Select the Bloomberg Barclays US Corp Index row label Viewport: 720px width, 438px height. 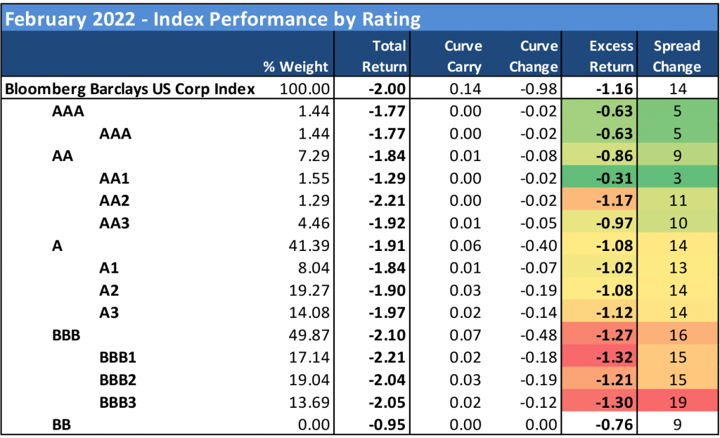tap(130, 89)
